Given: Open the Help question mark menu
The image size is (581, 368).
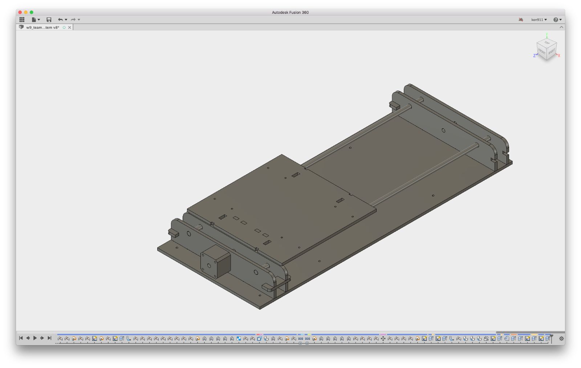Looking at the screenshot, I should pyautogui.click(x=557, y=20).
